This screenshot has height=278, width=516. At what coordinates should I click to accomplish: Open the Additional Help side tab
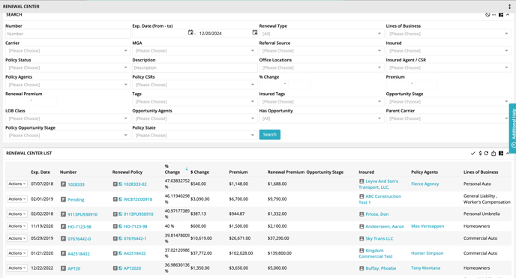click(512, 128)
